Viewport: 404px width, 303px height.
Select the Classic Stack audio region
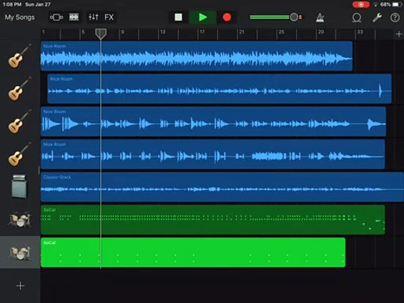tap(222, 187)
